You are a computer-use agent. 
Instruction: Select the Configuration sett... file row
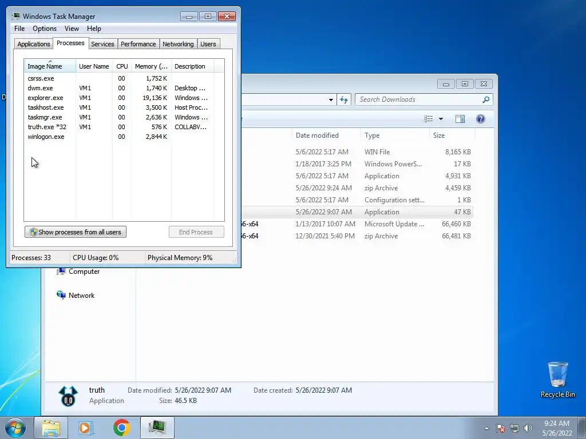click(x=357, y=200)
